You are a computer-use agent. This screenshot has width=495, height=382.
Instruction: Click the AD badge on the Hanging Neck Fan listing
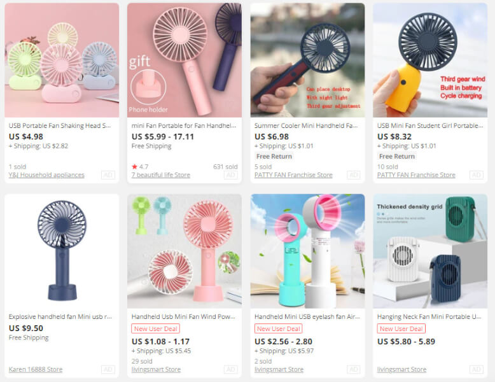(x=476, y=369)
